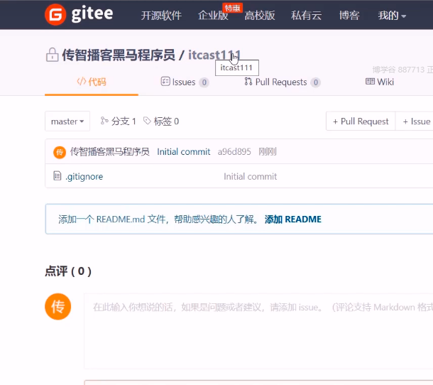The image size is (433, 385).
Task: Switch to the 代码 tab
Action: tap(92, 82)
